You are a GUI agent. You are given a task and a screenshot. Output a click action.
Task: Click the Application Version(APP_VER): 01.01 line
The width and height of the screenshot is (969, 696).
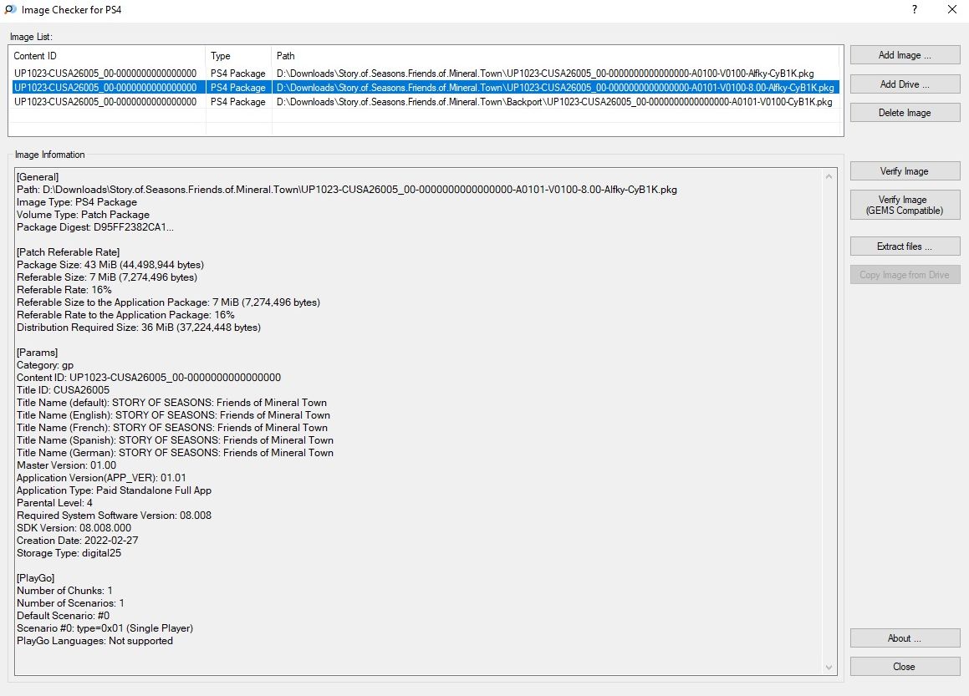[x=101, y=477]
